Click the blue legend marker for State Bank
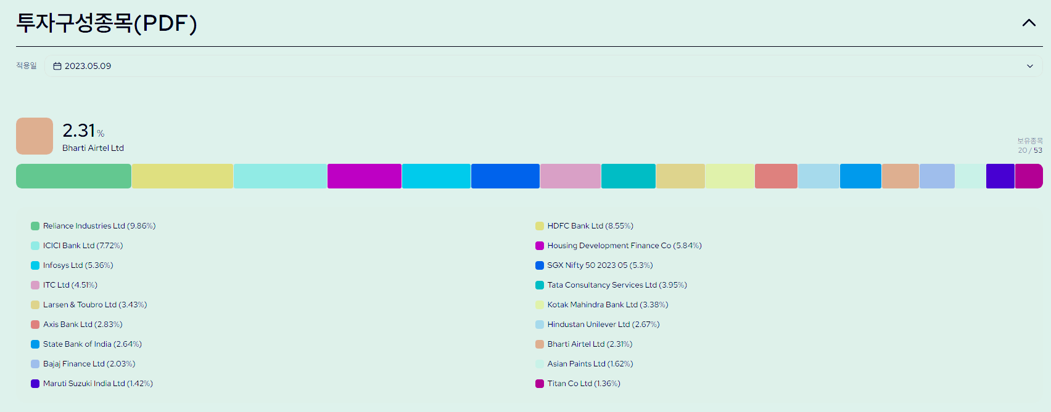Image resolution: width=1051 pixels, height=412 pixels. click(35, 344)
